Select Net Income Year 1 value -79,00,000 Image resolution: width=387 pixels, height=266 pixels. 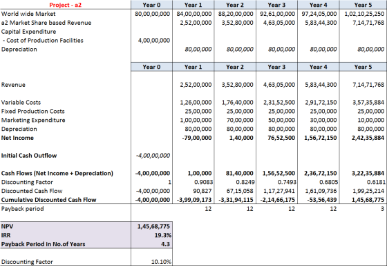click(x=197, y=138)
